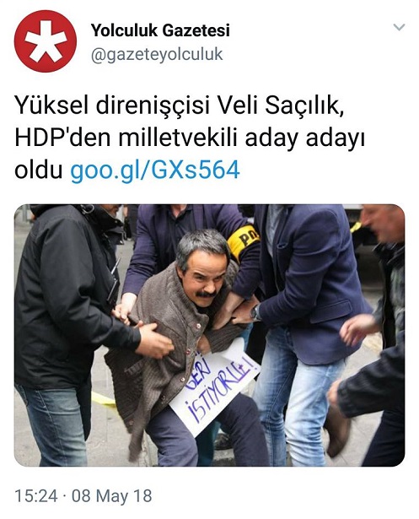Open the attached protest photo

click(209, 335)
